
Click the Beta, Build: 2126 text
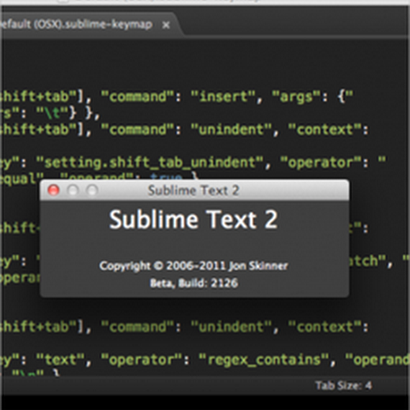click(194, 283)
